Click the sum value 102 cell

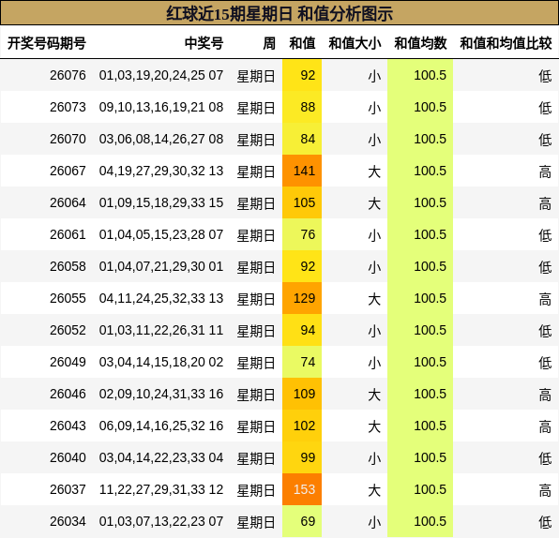point(302,426)
